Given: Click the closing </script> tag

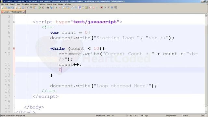Looking at the screenshot, I should pyautogui.click(x=45, y=97).
